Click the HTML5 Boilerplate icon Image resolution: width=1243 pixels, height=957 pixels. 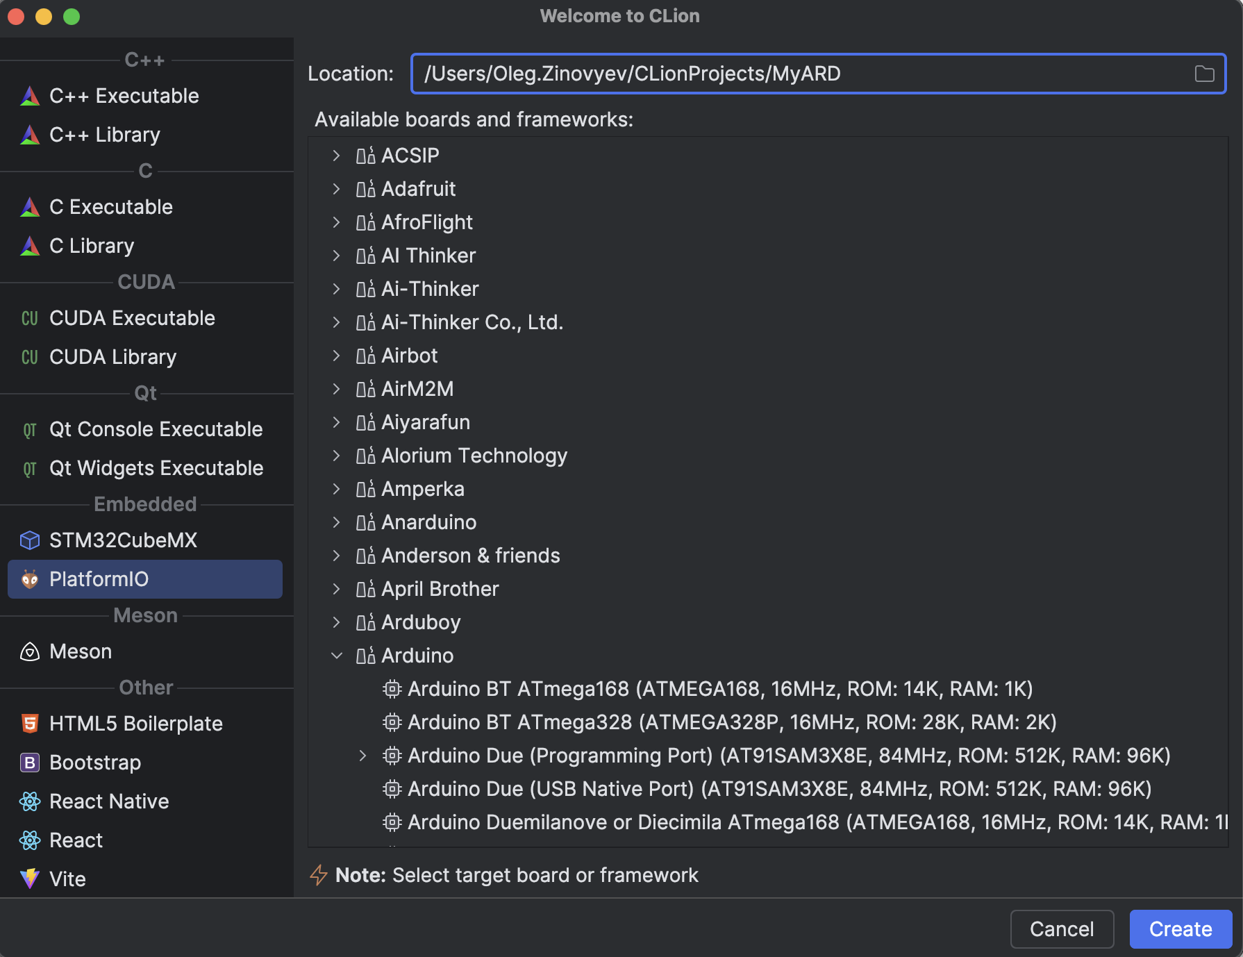coord(29,724)
